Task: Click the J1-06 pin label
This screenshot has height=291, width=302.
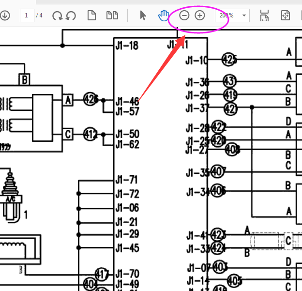Action: [x=127, y=208]
